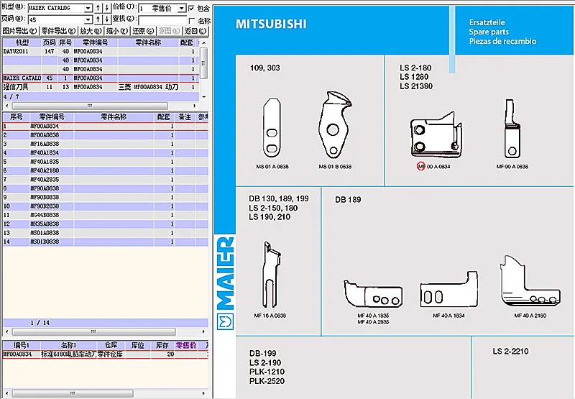Zoom in with the 放大 button
The width and height of the screenshot is (575, 399).
point(91,31)
